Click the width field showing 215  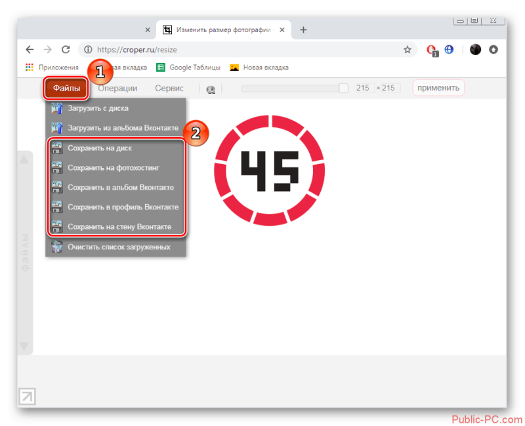click(365, 88)
